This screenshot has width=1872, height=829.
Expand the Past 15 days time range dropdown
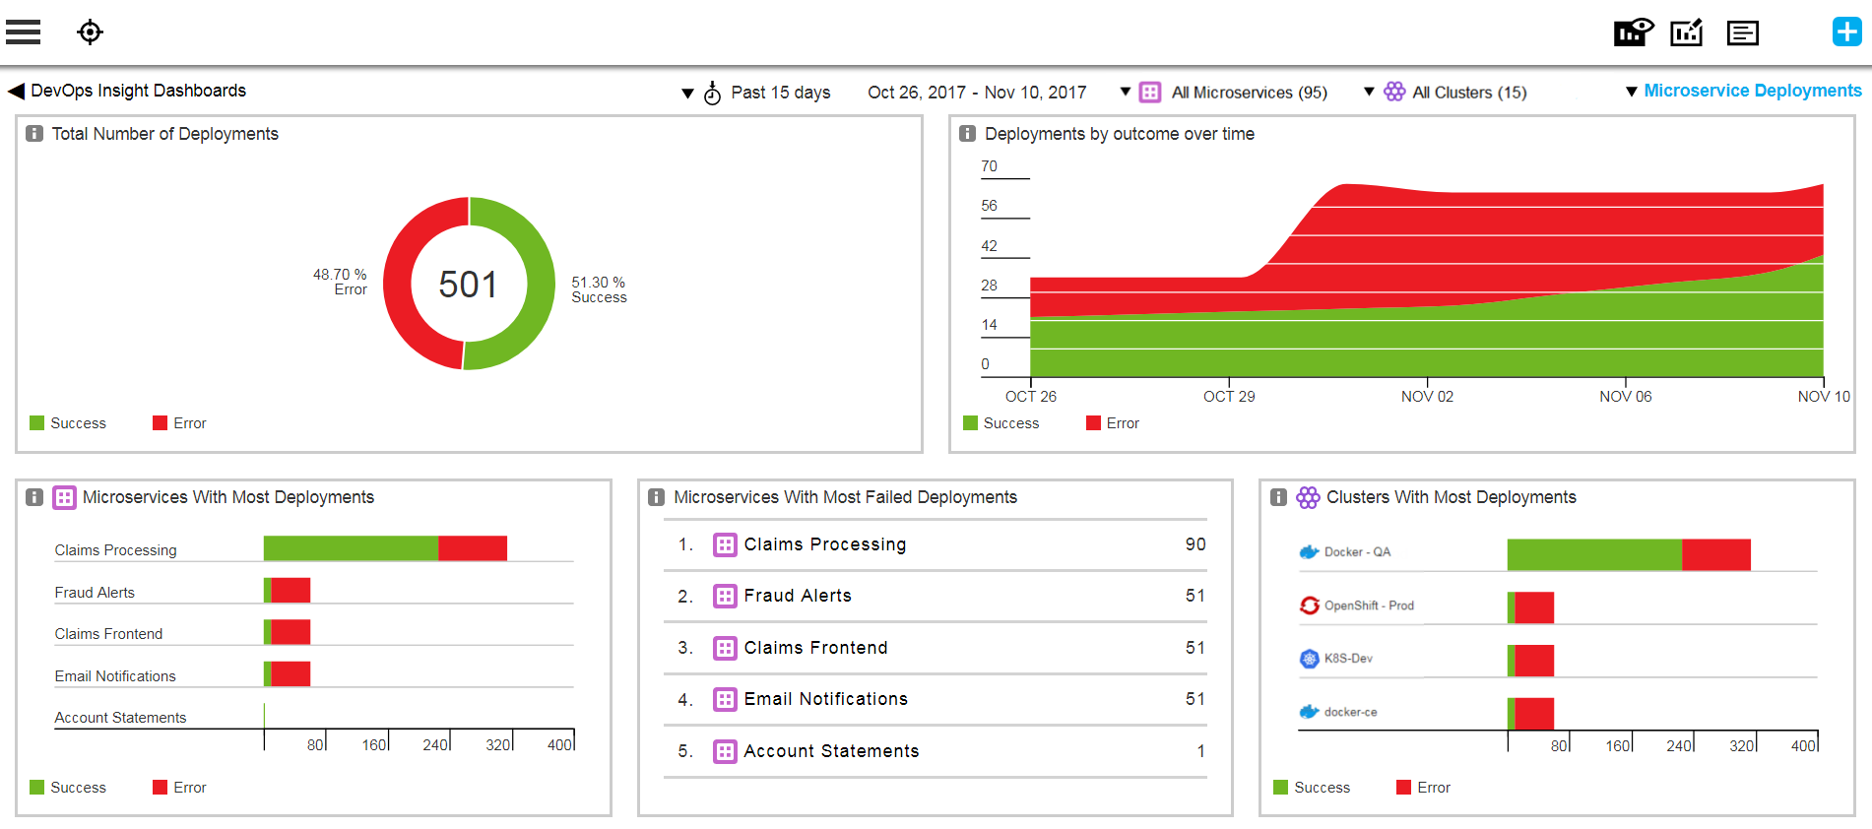pyautogui.click(x=756, y=93)
